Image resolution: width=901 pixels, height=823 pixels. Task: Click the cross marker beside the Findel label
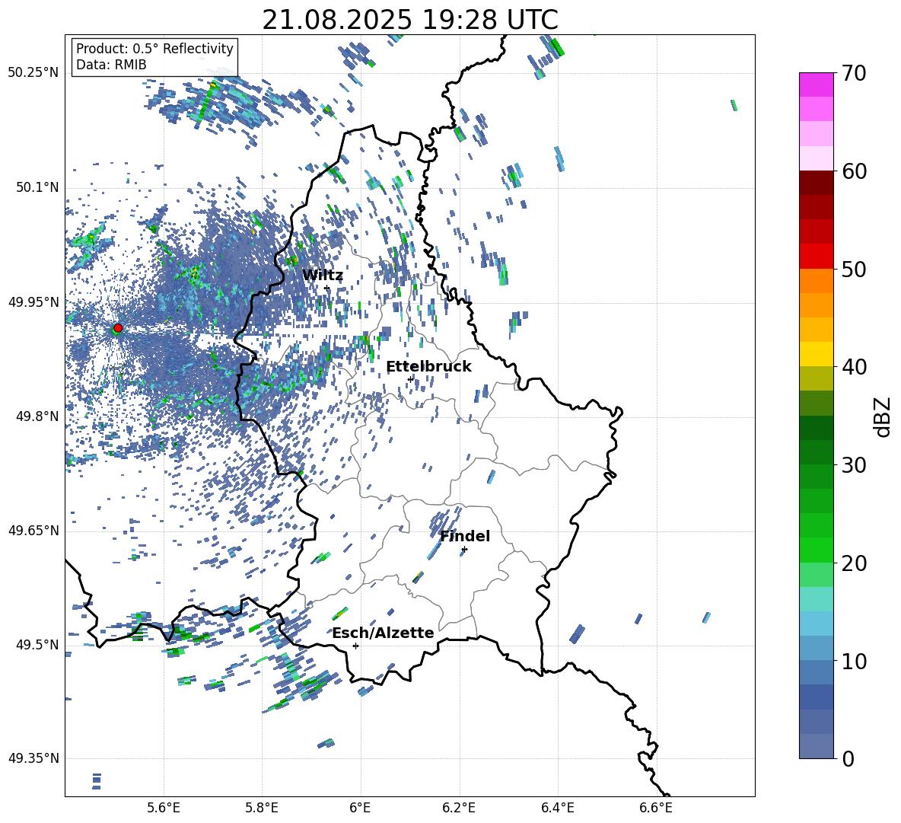(464, 550)
